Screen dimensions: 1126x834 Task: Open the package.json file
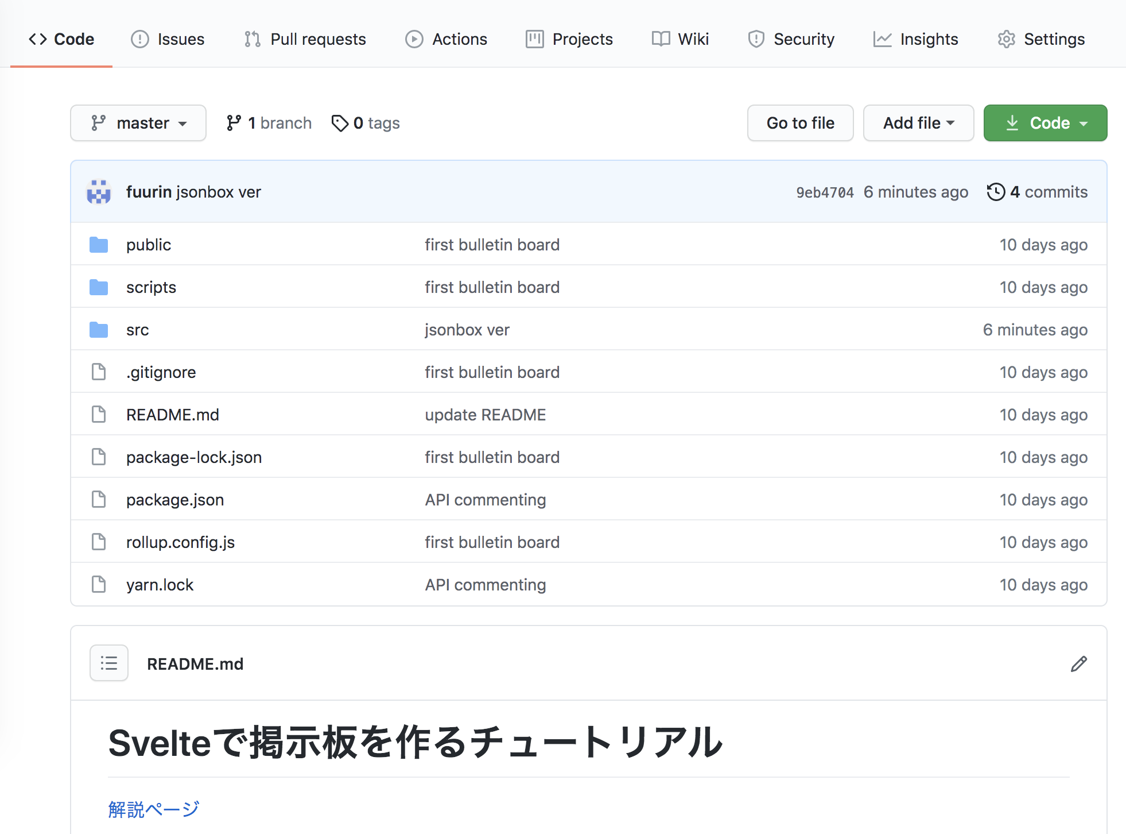coord(175,500)
